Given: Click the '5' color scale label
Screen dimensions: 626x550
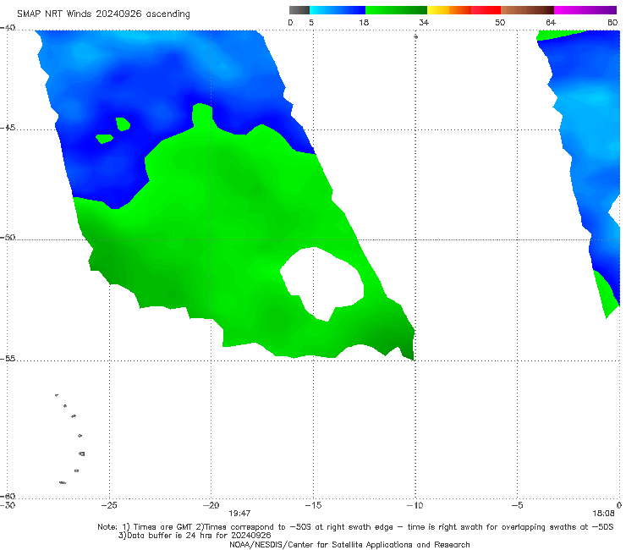Looking at the screenshot, I should click(311, 22).
